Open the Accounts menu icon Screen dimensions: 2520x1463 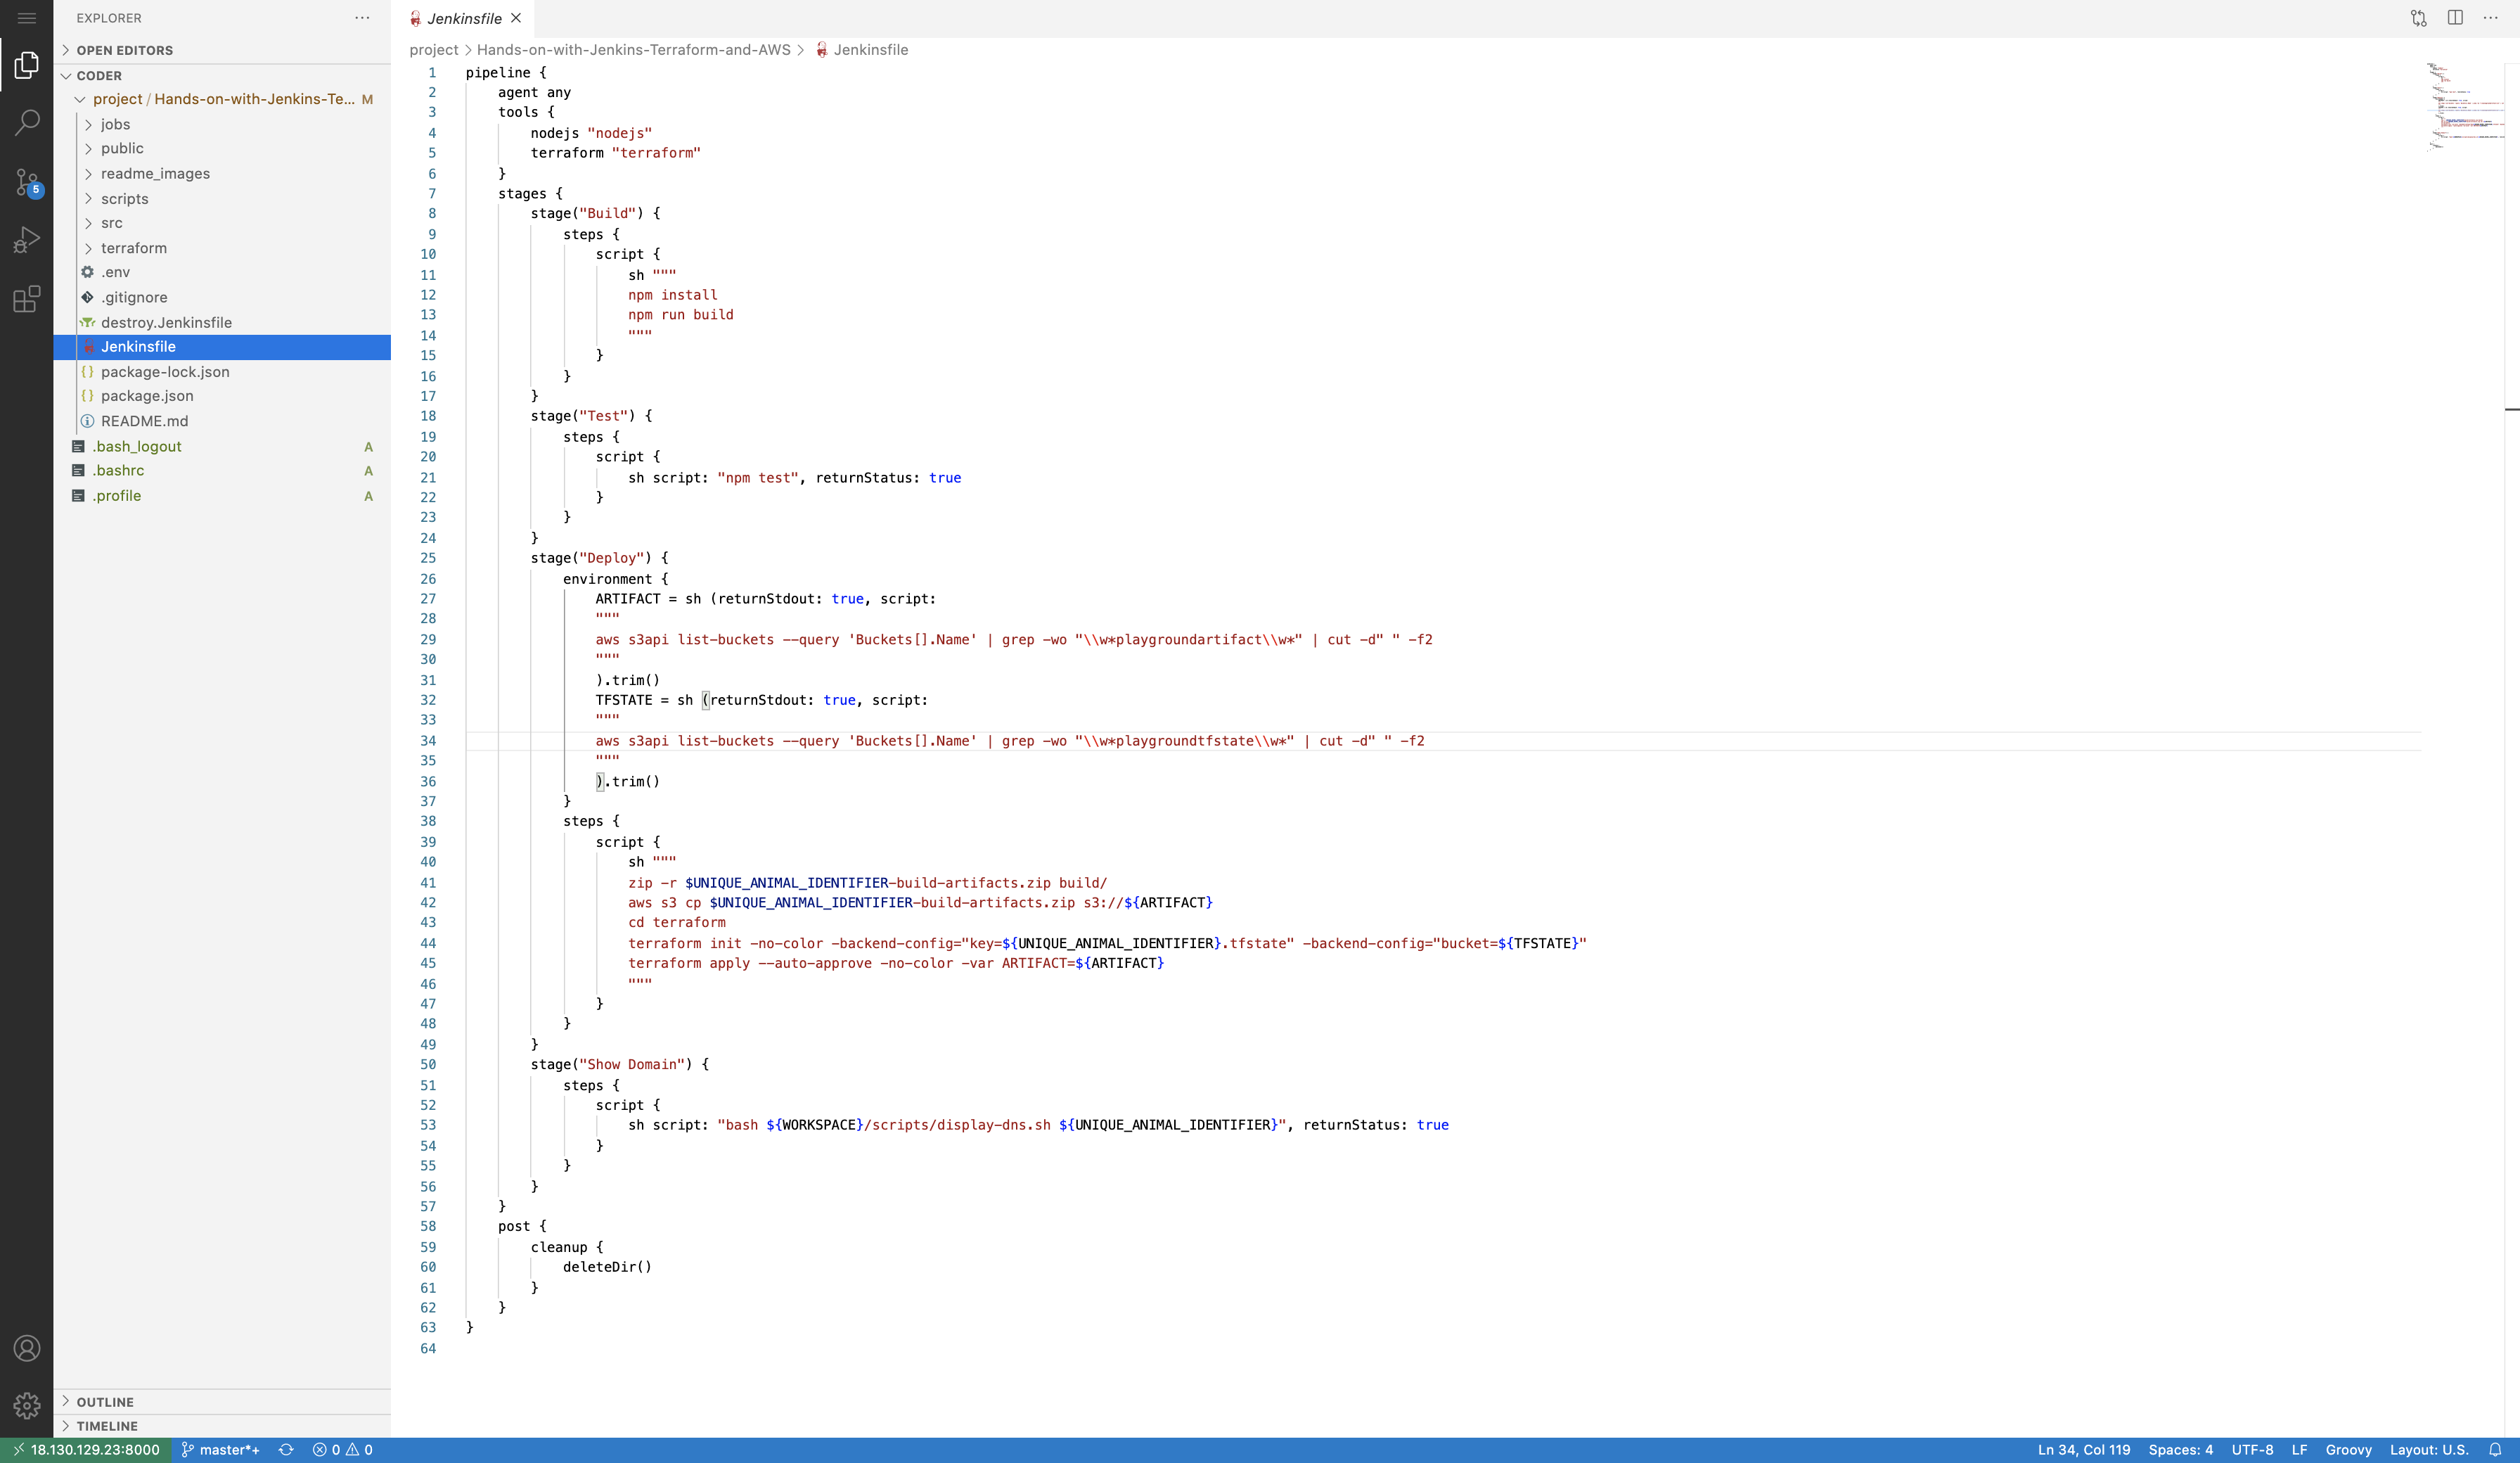click(x=27, y=1349)
